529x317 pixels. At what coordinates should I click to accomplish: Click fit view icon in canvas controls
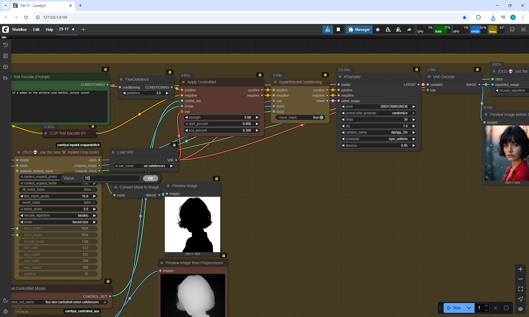(520, 289)
